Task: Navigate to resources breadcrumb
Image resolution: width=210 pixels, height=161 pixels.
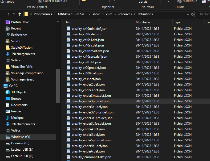Action: click(x=125, y=14)
